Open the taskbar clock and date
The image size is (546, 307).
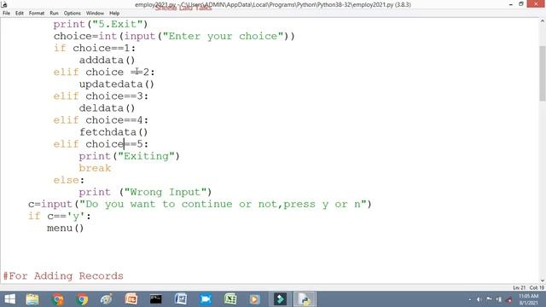coord(528,299)
